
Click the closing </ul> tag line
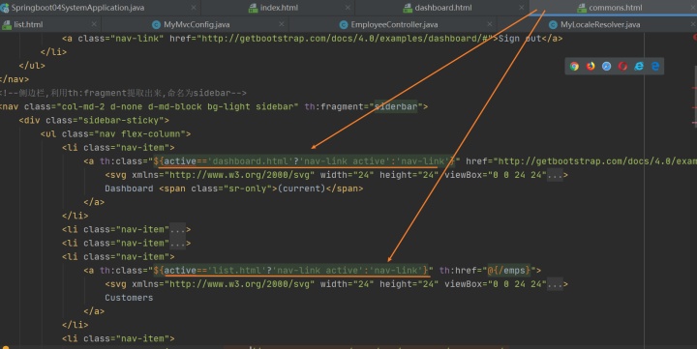32,66
